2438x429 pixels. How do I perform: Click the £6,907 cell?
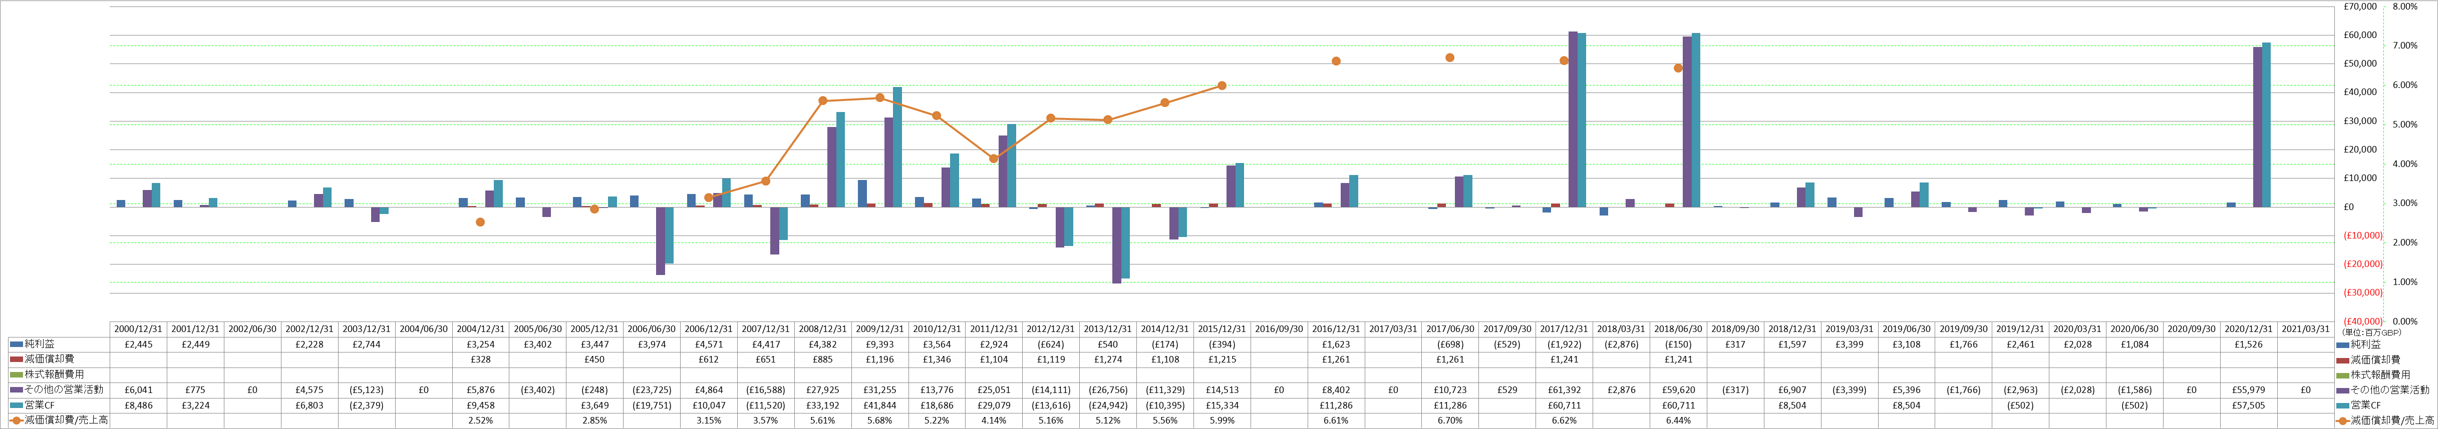pyautogui.click(x=1791, y=390)
